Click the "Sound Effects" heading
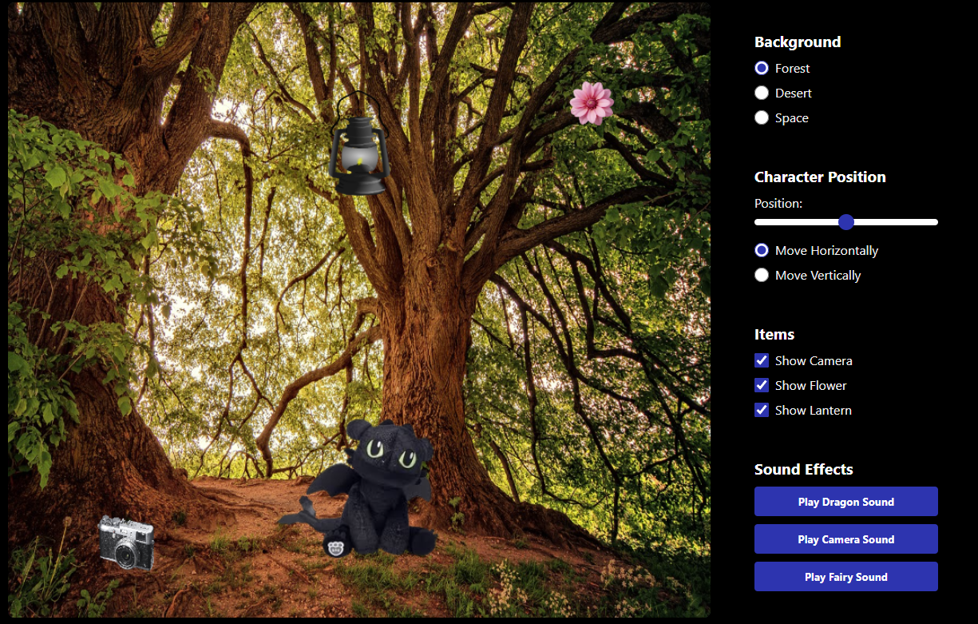Image resolution: width=978 pixels, height=624 pixels. pyautogui.click(x=804, y=470)
